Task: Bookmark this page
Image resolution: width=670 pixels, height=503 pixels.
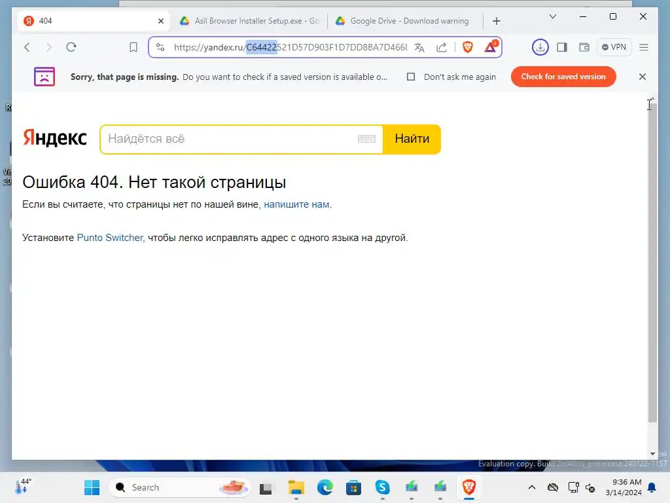Action: pos(133,47)
